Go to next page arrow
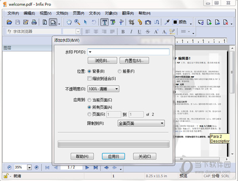This screenshot has width=238, height=181. click(x=87, y=168)
